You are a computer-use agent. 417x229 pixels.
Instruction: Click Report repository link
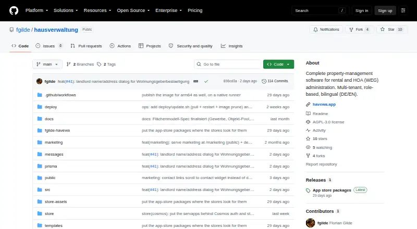[321, 164]
